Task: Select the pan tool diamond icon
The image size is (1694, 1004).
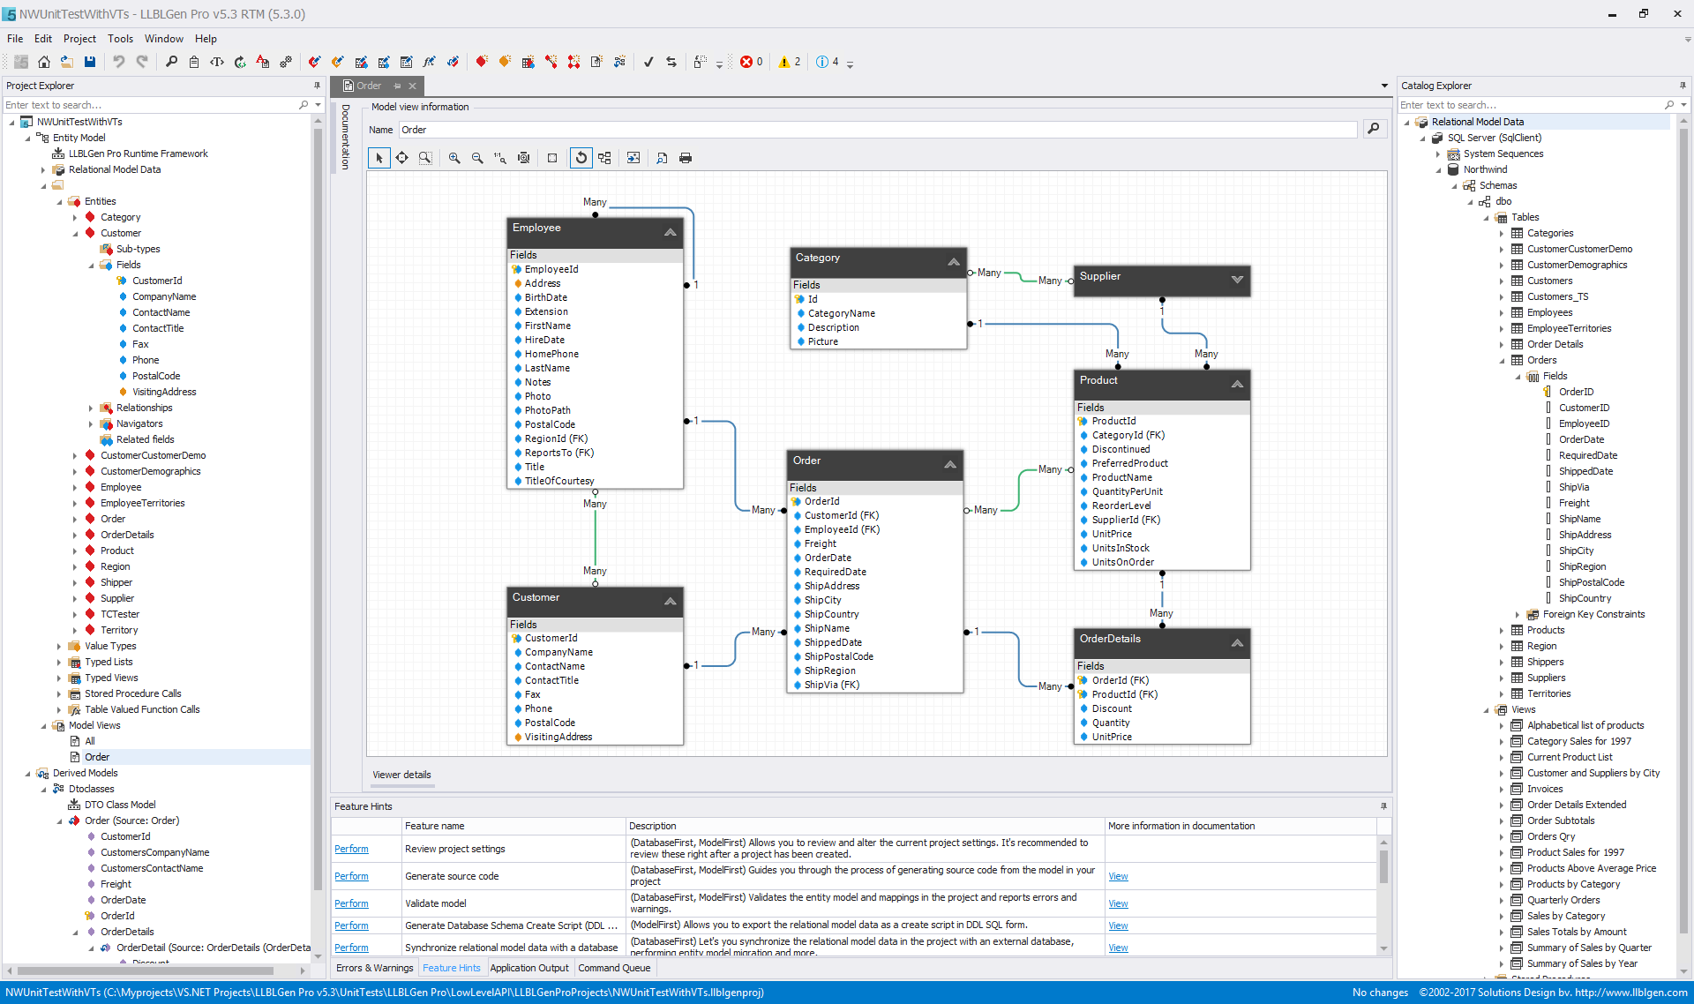Action: tap(402, 158)
